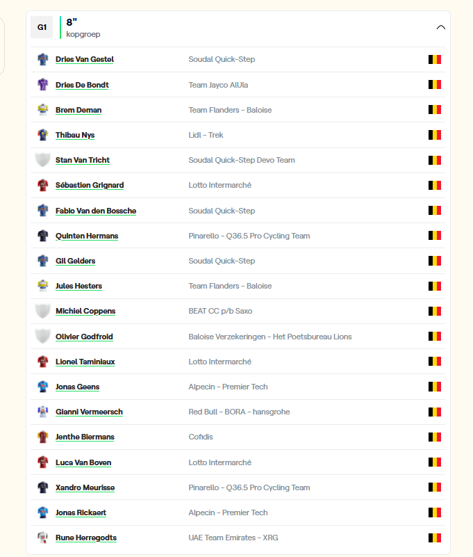The width and height of the screenshot is (473, 557).
Task: Click the G1 group badge
Action: tap(42, 27)
